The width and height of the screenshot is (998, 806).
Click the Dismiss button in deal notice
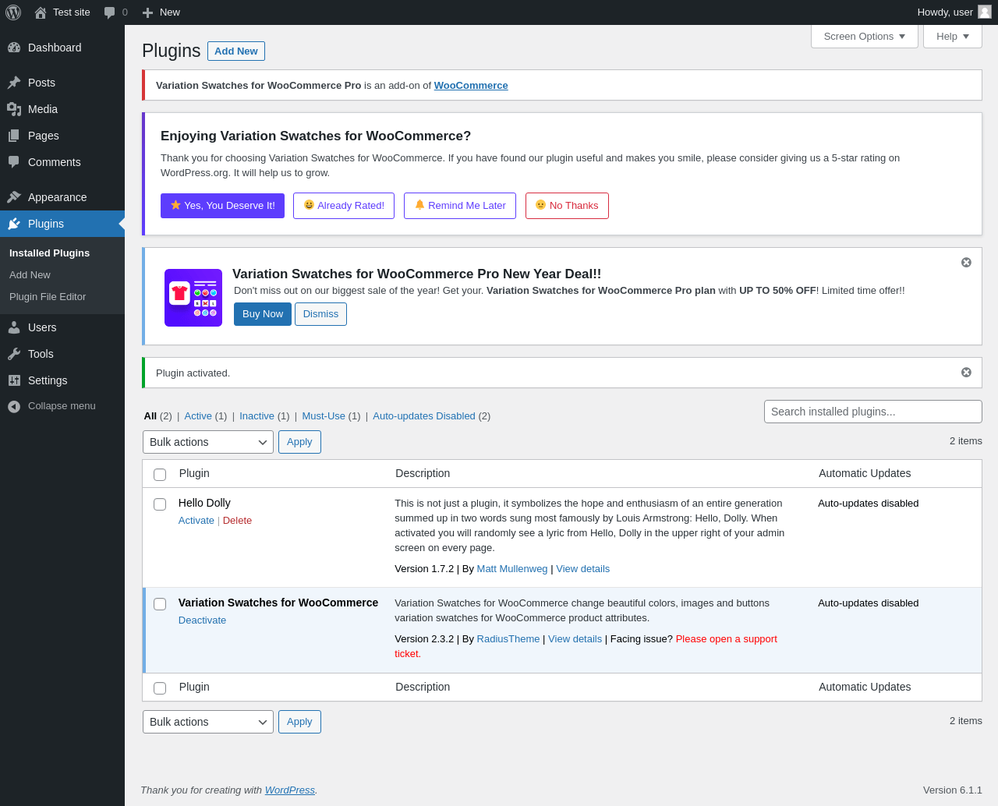pyautogui.click(x=320, y=314)
